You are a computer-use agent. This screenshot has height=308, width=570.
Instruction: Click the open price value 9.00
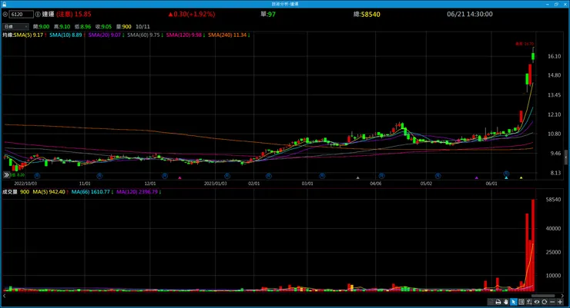coord(44,26)
